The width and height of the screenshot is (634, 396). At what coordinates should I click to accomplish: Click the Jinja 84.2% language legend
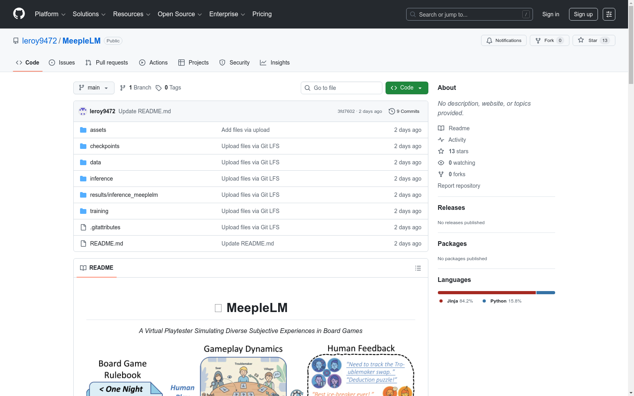click(456, 301)
